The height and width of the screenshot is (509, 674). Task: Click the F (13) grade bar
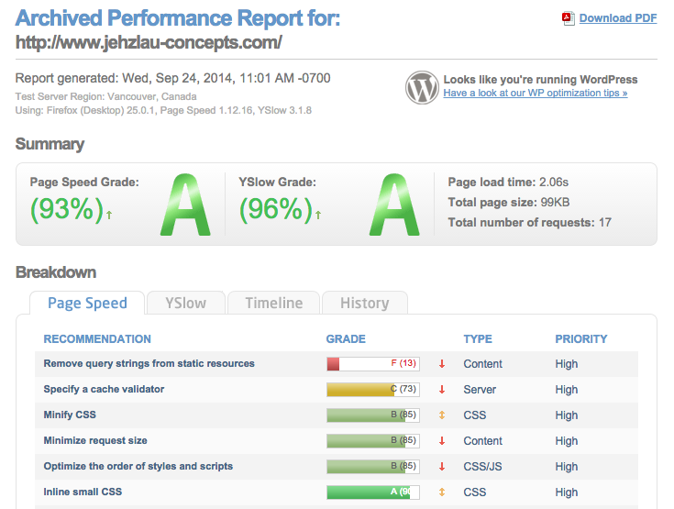pyautogui.click(x=372, y=364)
